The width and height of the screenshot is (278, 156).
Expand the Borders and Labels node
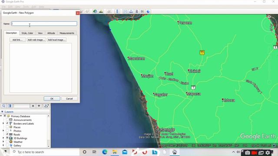(x=3, y=123)
